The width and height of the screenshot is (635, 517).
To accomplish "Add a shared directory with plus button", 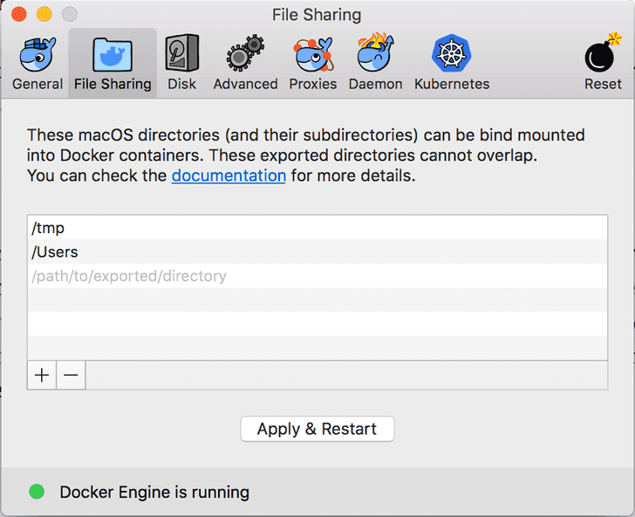I will tap(42, 376).
